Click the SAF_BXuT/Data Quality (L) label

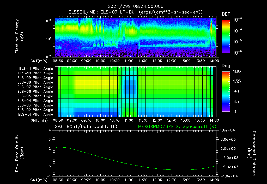coord(86,127)
